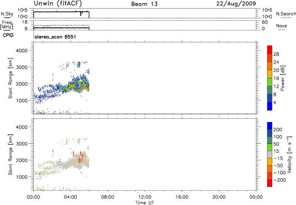
Task: Click the light green swatch on the power colorbar
Action: [x=270, y=82]
